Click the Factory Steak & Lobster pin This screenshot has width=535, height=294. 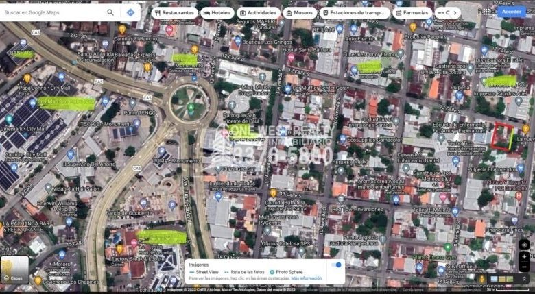120,249
